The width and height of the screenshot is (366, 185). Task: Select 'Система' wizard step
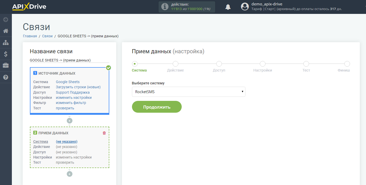coord(135,64)
